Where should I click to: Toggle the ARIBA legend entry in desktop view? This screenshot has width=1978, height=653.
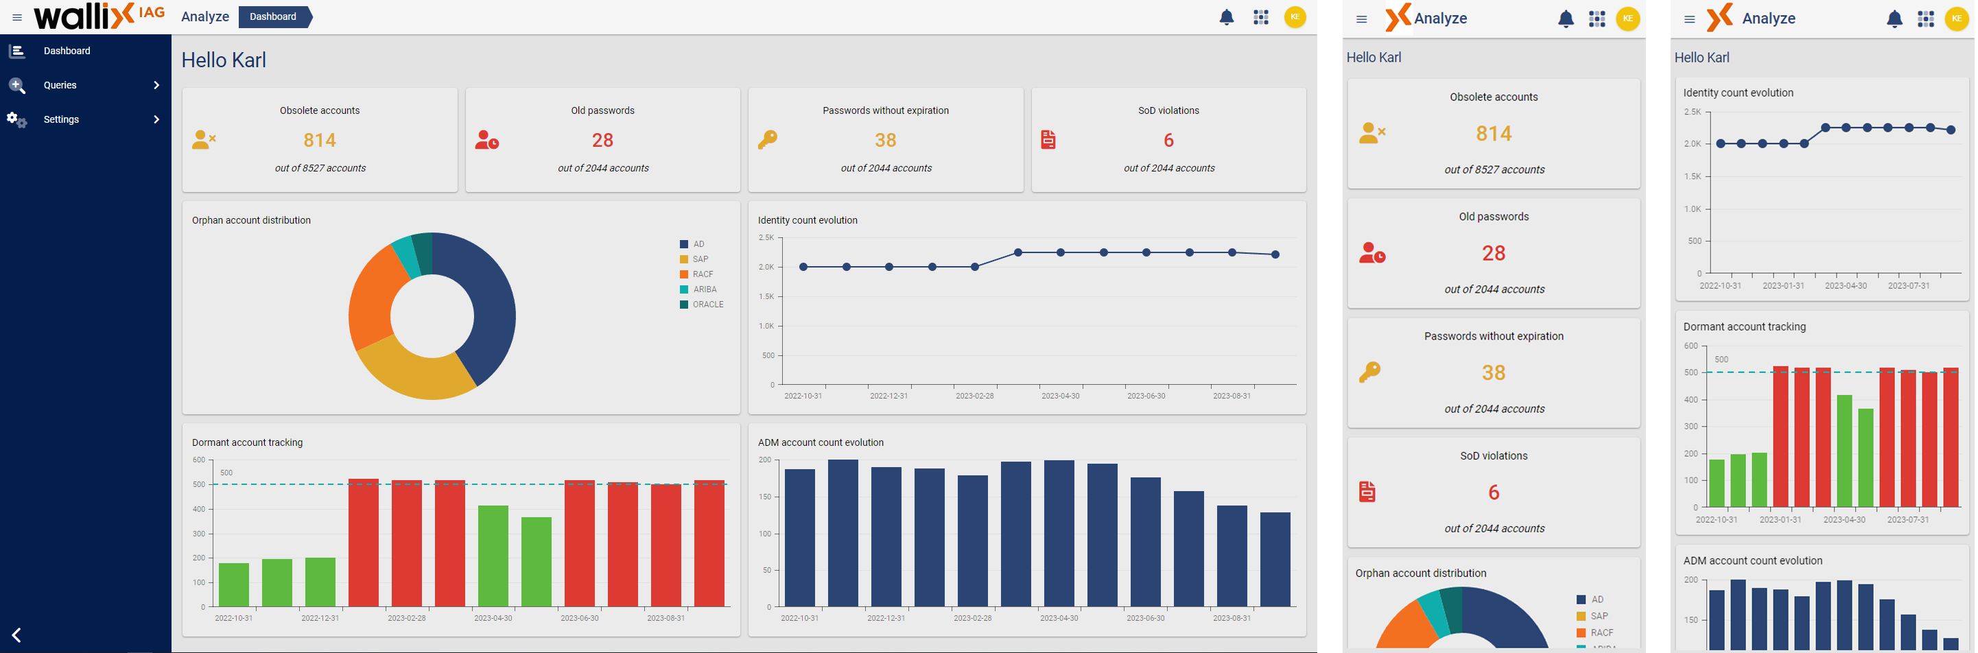pos(698,289)
